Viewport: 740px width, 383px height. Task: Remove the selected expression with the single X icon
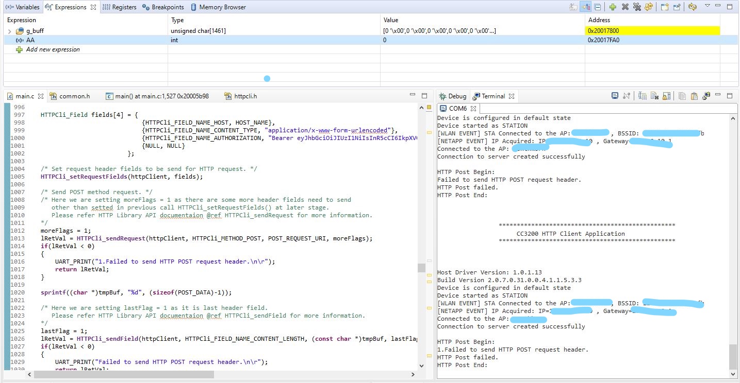pos(625,7)
